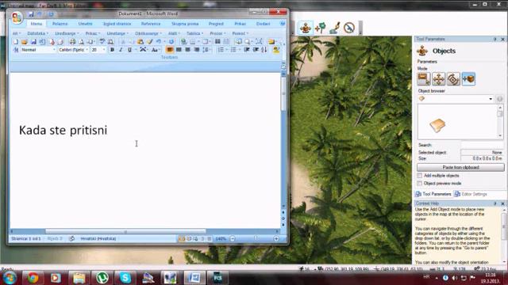Click the Redo icon in Word toolbar
The width and height of the screenshot is (508, 285).
[x=171, y=42]
